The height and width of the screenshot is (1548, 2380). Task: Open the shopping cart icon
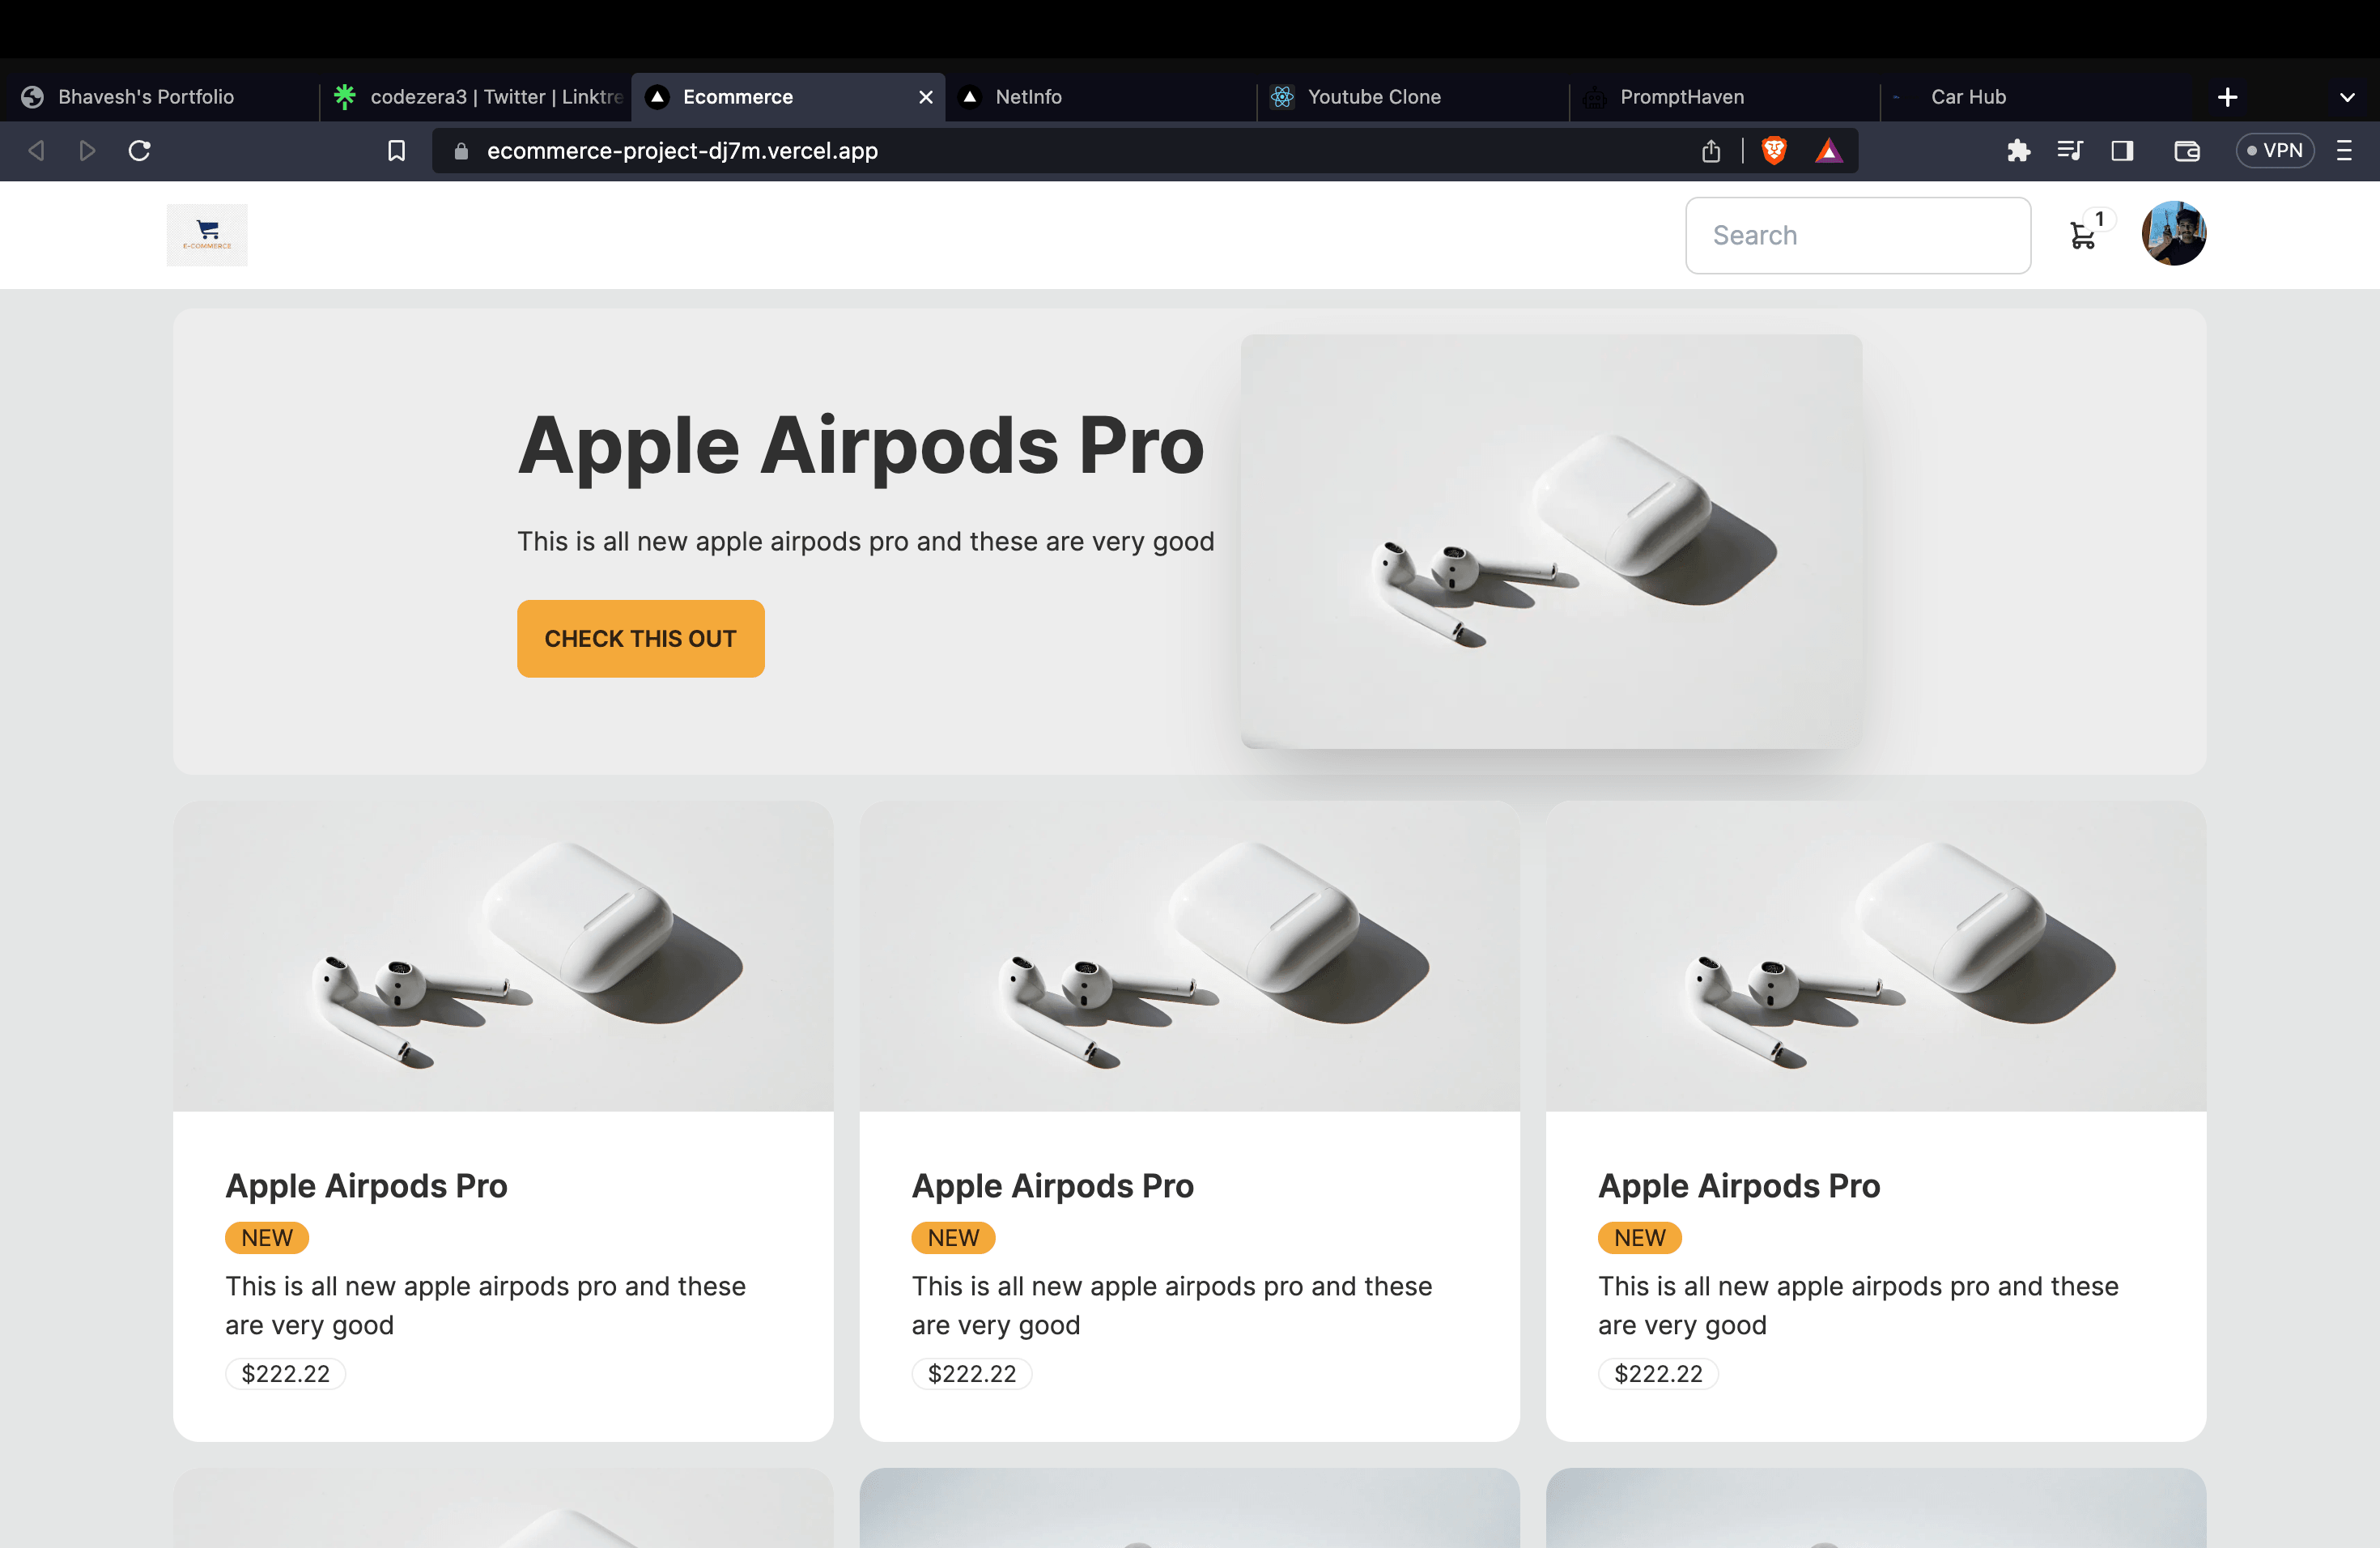pyautogui.click(x=2083, y=236)
